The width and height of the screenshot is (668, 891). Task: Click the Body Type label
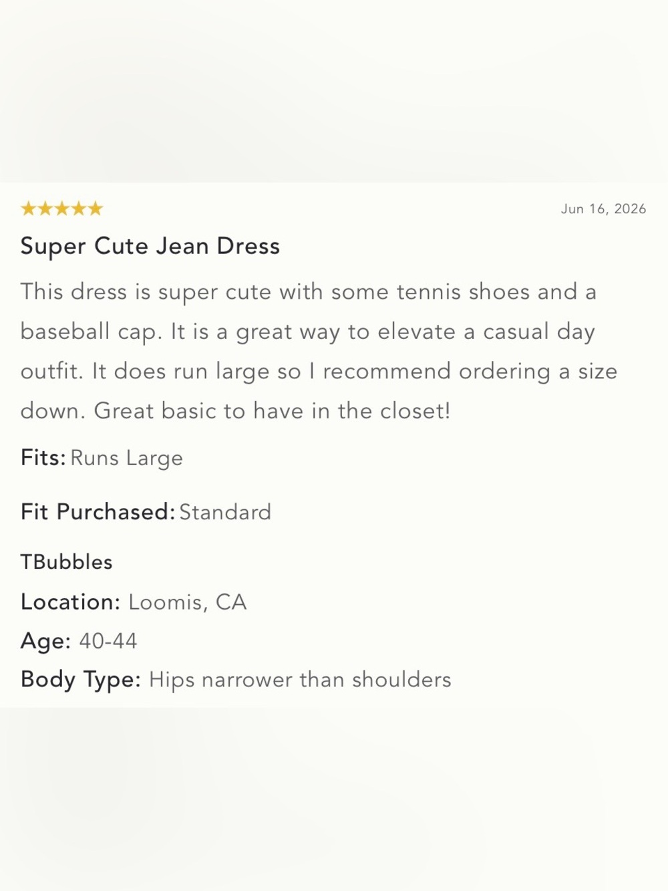[81, 680]
